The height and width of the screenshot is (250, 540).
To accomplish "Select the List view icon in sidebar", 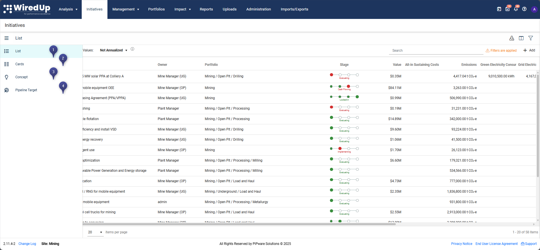I will click(7, 51).
